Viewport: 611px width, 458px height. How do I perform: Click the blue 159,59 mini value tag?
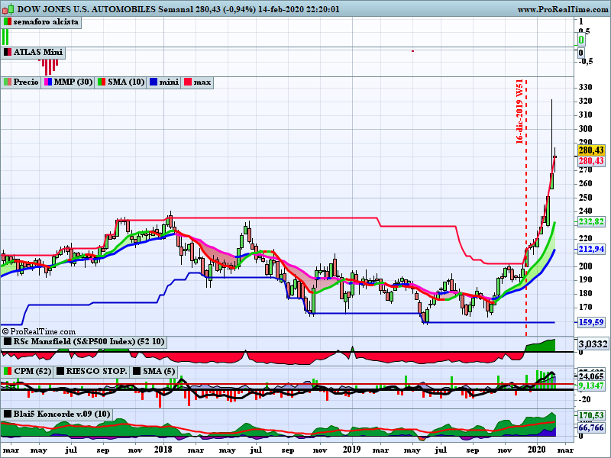coord(590,322)
